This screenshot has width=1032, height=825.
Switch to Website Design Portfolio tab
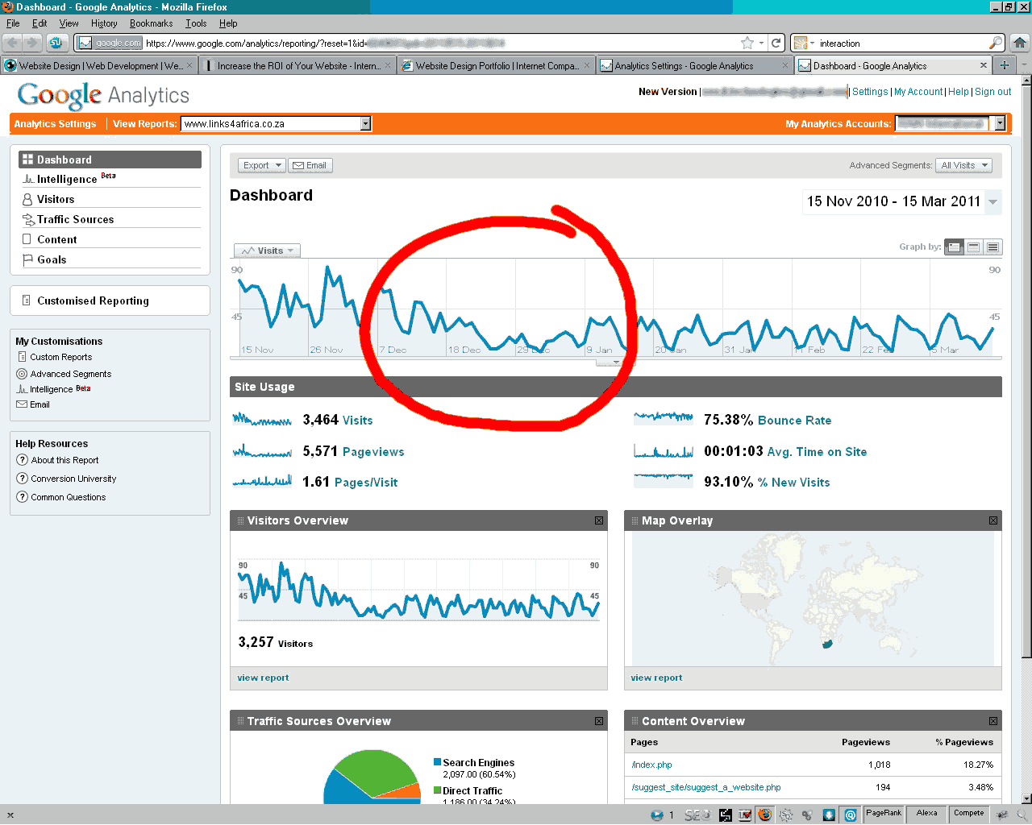(x=497, y=65)
